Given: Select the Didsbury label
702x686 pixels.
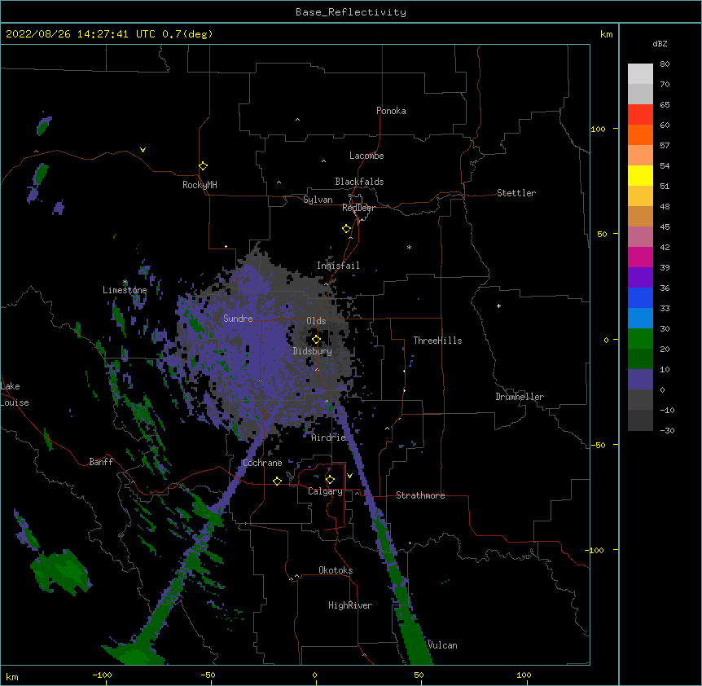Looking at the screenshot, I should 313,351.
